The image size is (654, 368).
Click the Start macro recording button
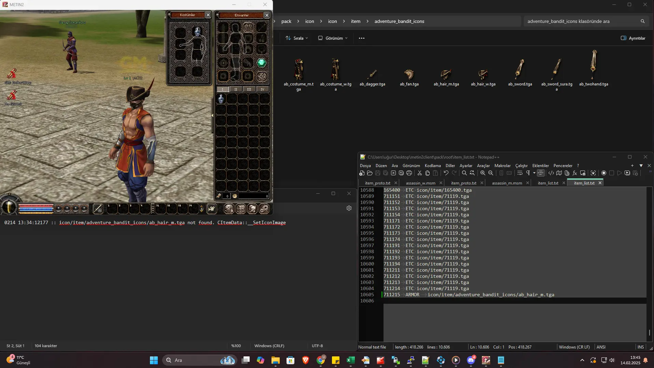604,173
